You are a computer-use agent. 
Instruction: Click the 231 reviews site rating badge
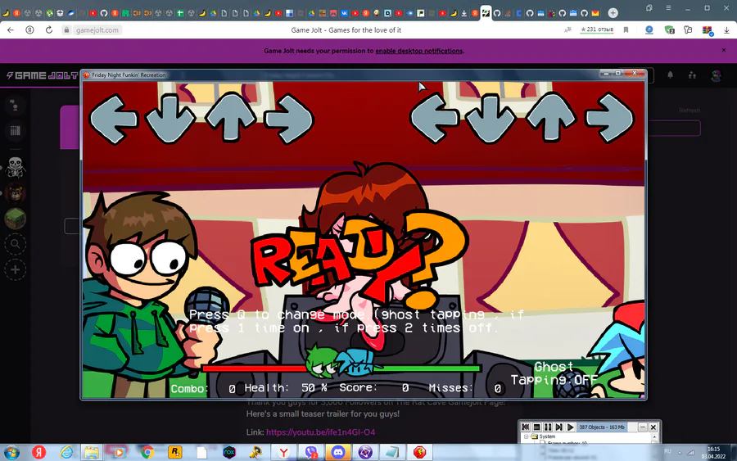(x=597, y=29)
